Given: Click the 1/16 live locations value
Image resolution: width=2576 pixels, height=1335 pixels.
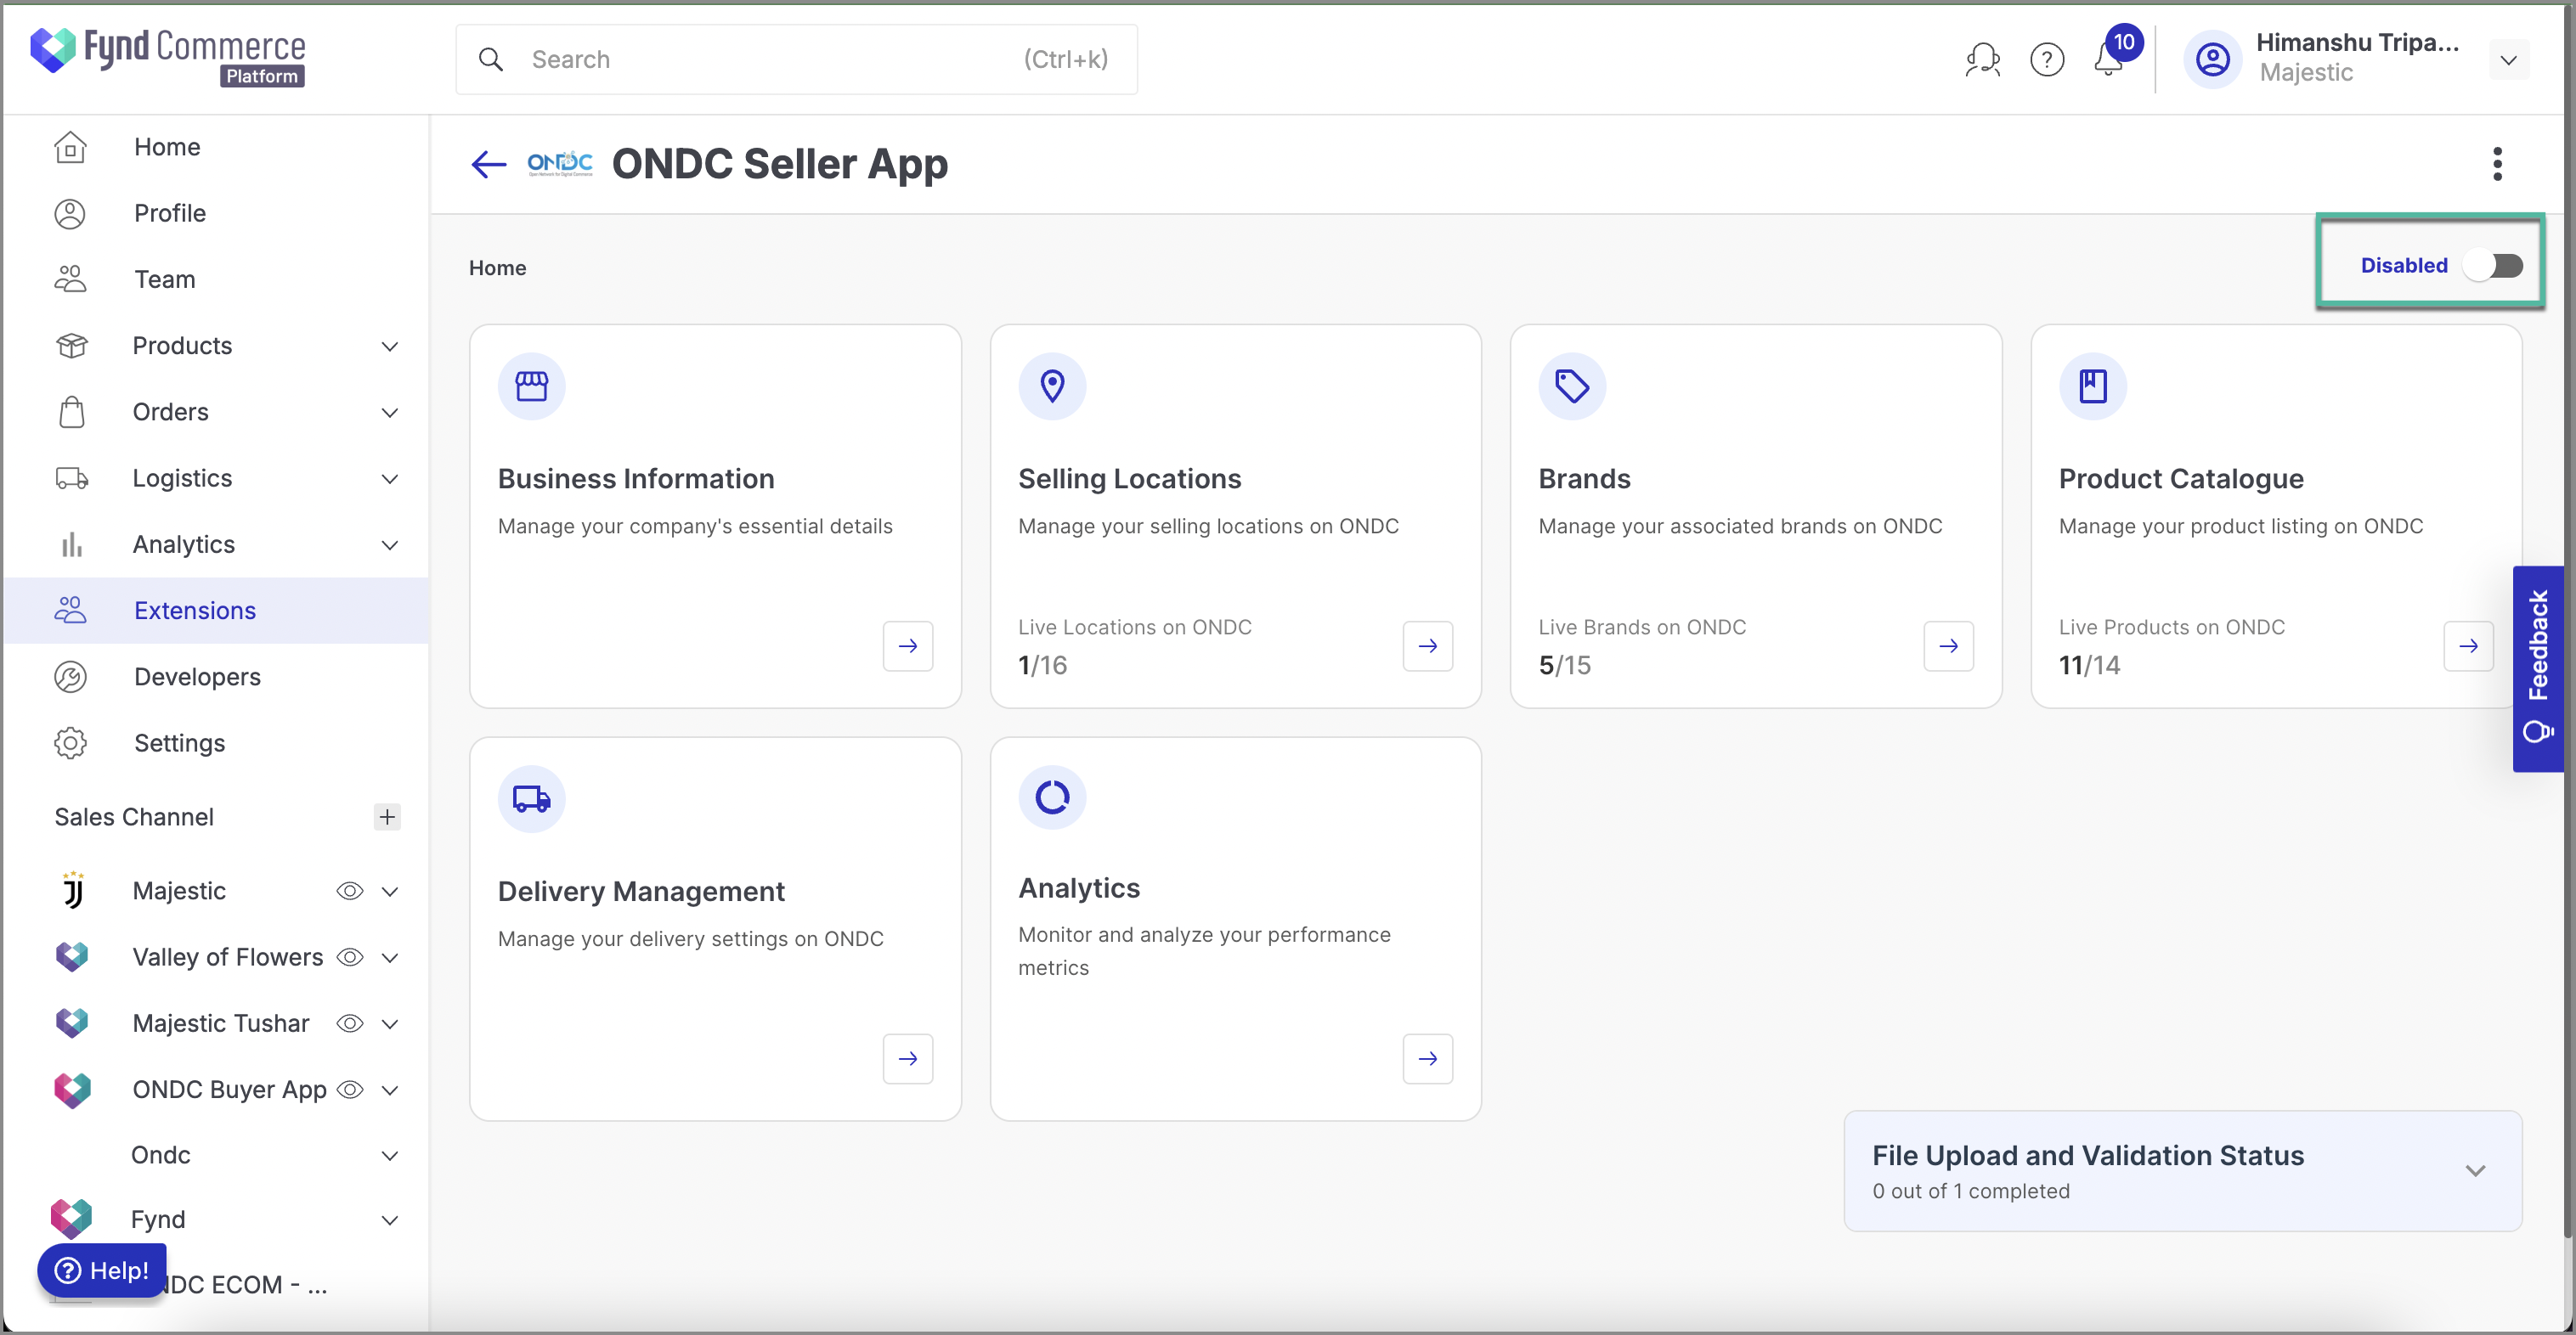Looking at the screenshot, I should 1042,664.
